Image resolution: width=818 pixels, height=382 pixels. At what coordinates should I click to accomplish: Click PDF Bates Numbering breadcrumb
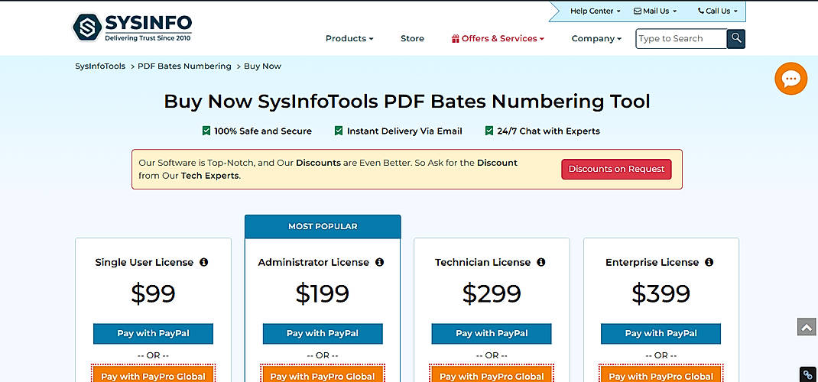pos(184,66)
